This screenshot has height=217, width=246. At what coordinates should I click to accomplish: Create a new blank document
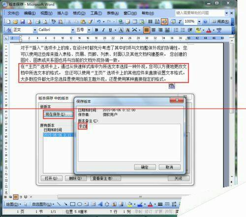click(8, 22)
